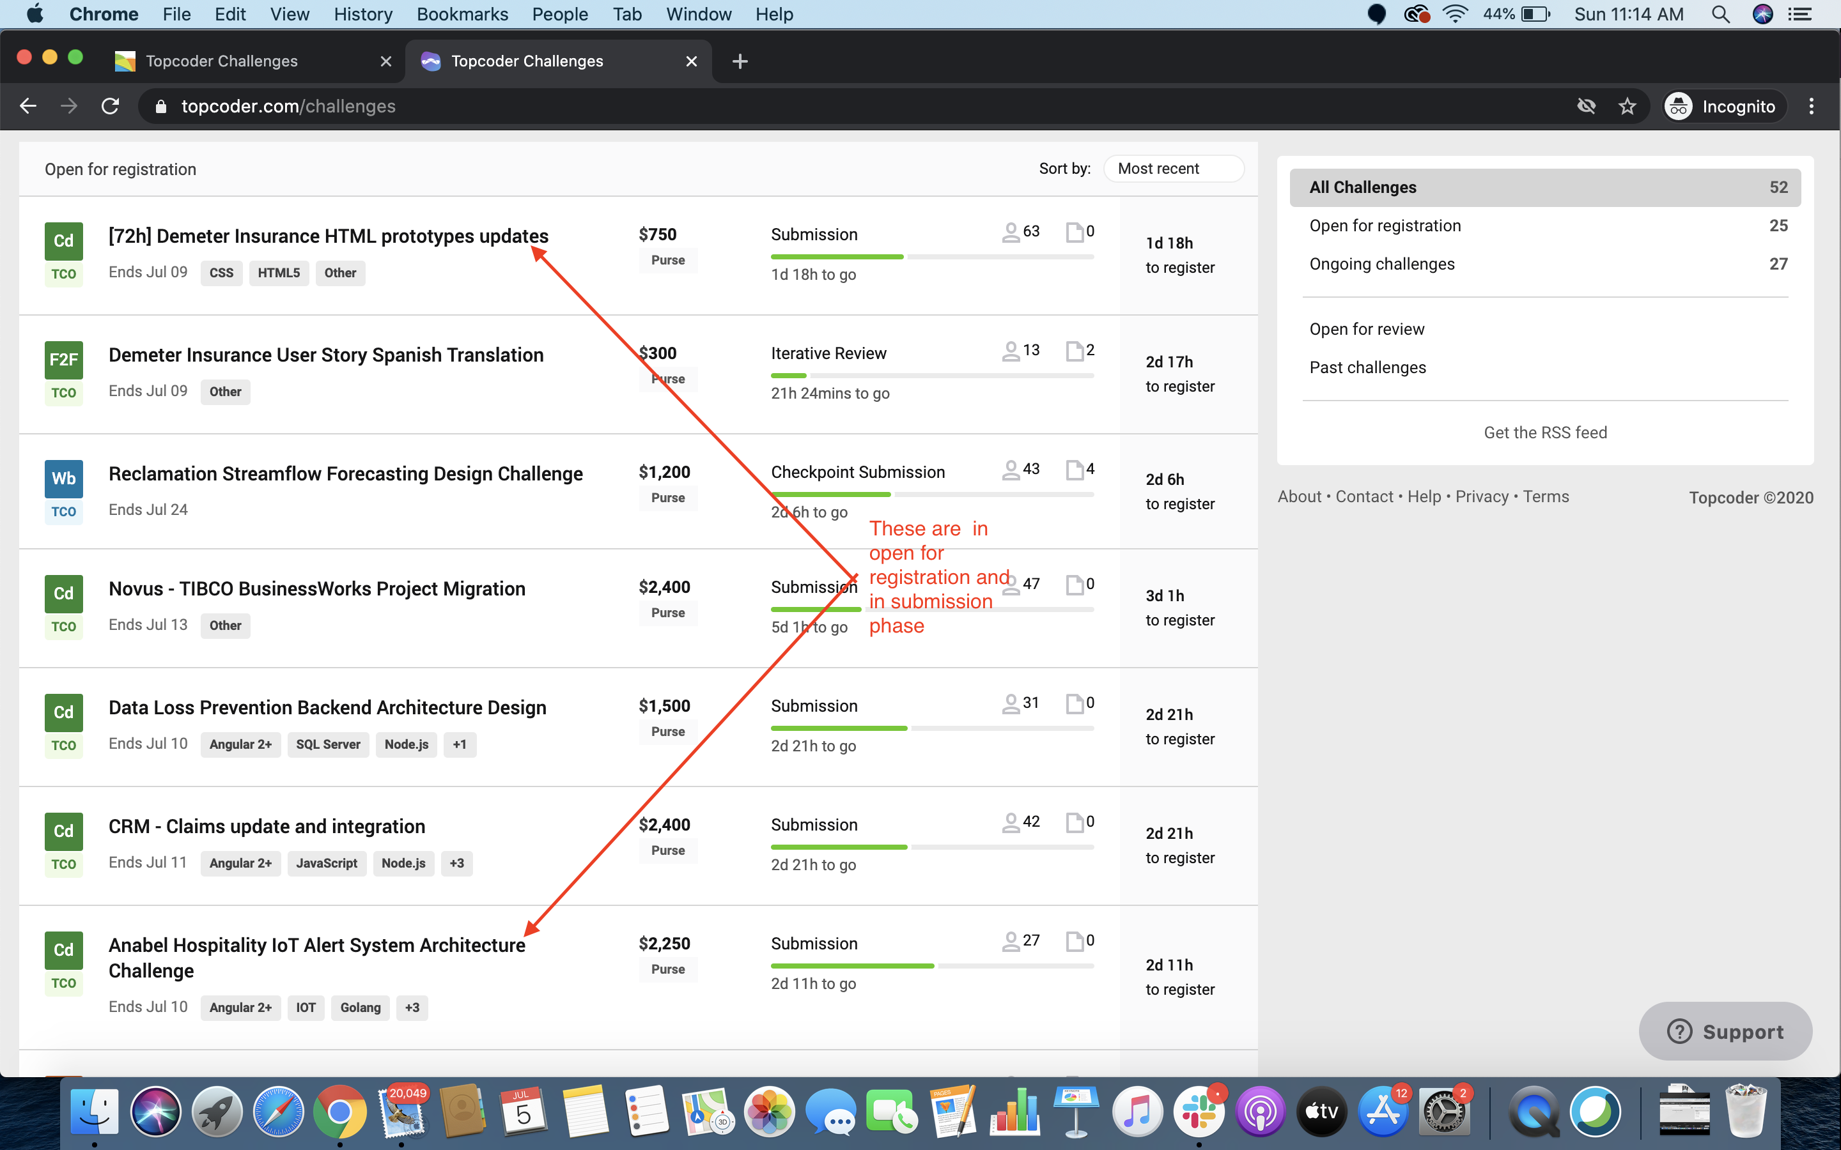Click the browser forward arrow
1841x1150 pixels.
coord(69,107)
